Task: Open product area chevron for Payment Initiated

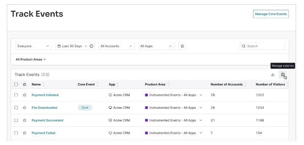Action: click(x=201, y=95)
